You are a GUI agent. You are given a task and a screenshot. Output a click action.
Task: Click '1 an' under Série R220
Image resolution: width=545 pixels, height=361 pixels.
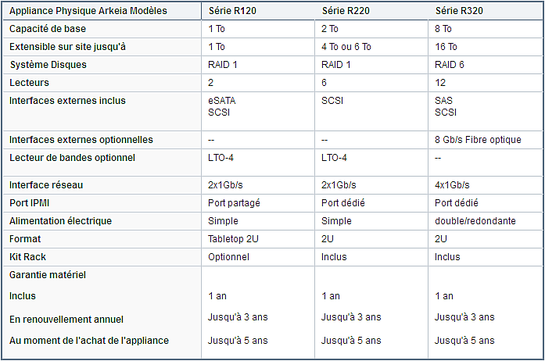tap(331, 296)
